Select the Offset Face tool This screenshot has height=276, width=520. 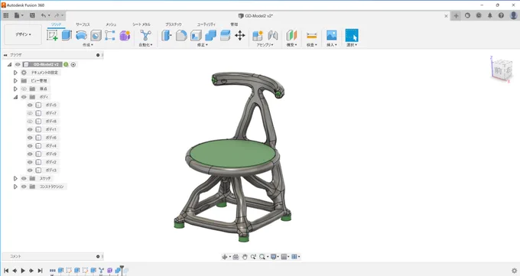tap(225, 35)
